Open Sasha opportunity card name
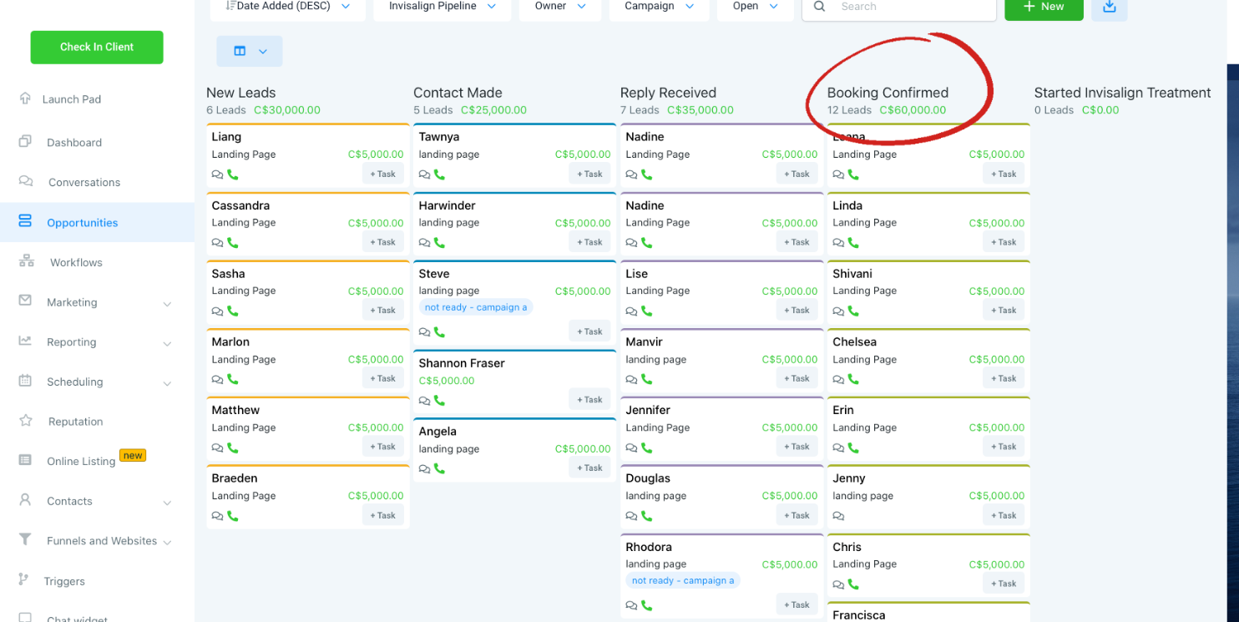This screenshot has width=1239, height=622. click(229, 274)
